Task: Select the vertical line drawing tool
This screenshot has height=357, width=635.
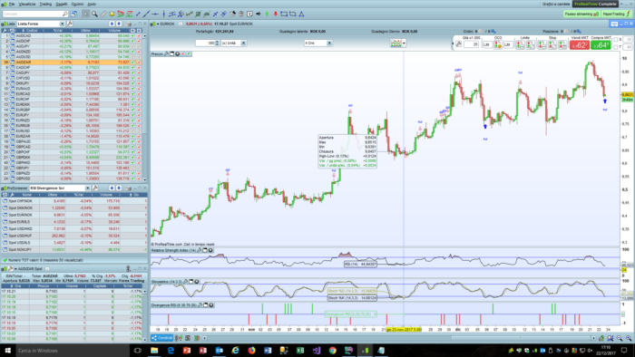Action: (163, 14)
